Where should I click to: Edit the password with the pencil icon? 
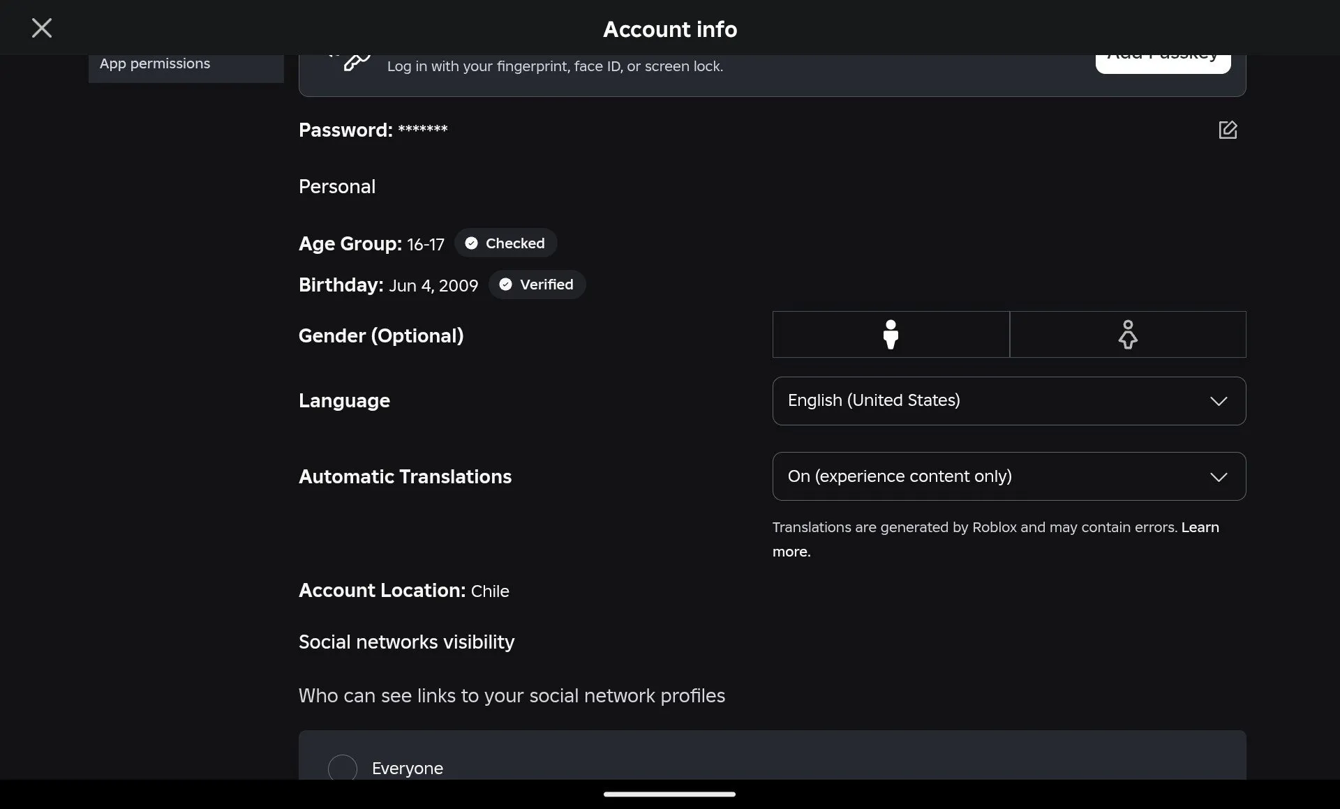pos(1228,130)
